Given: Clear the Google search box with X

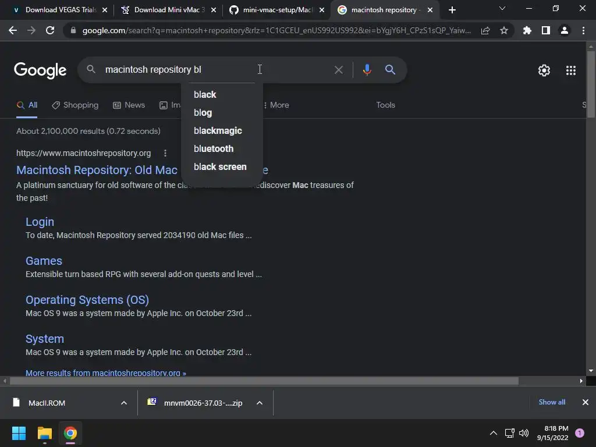Looking at the screenshot, I should (338, 70).
